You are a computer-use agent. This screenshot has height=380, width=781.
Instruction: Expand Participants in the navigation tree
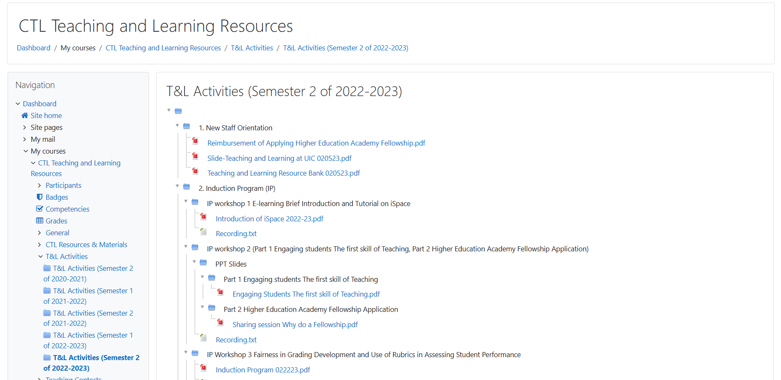[39, 185]
